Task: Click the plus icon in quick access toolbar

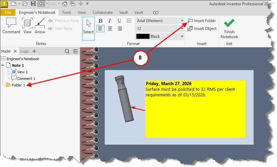Action: [81, 4]
